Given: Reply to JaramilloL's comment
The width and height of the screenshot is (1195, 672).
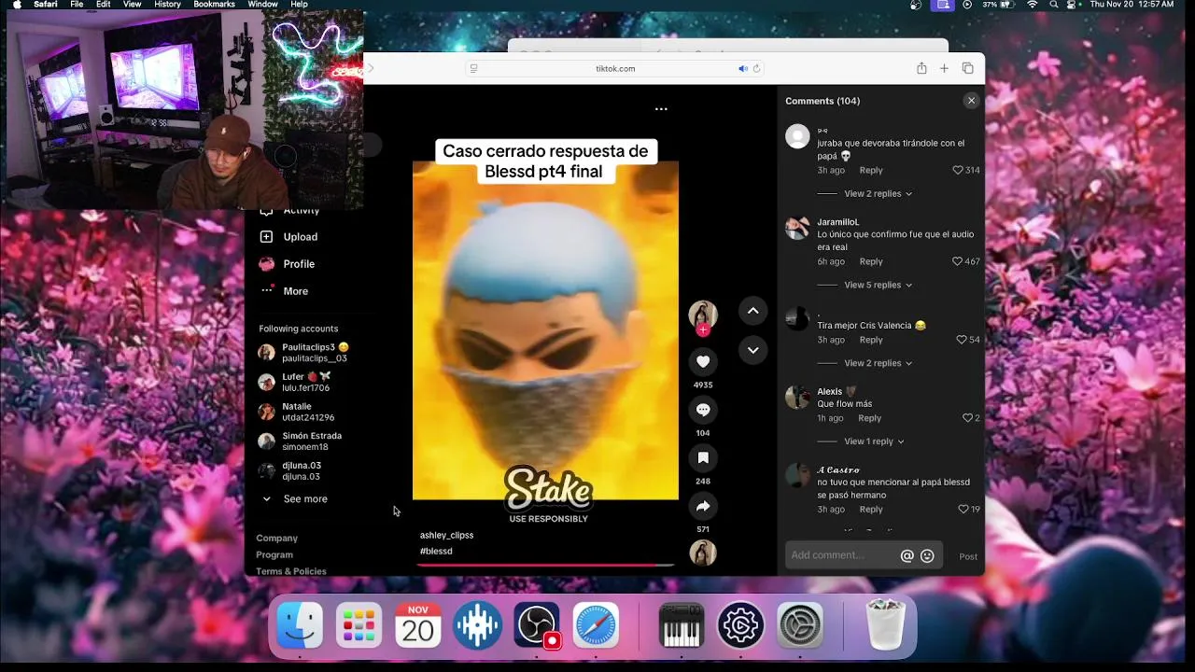Looking at the screenshot, I should [x=871, y=261].
